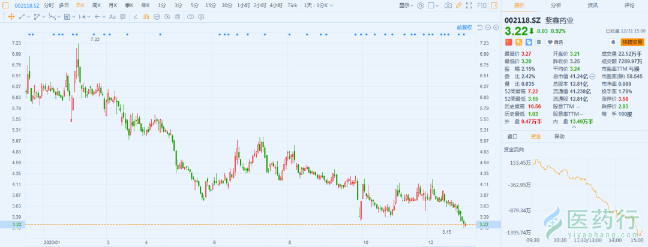The image size is (648, 247).
Task: Open the 资金 sub-tab
Action: 536,136
